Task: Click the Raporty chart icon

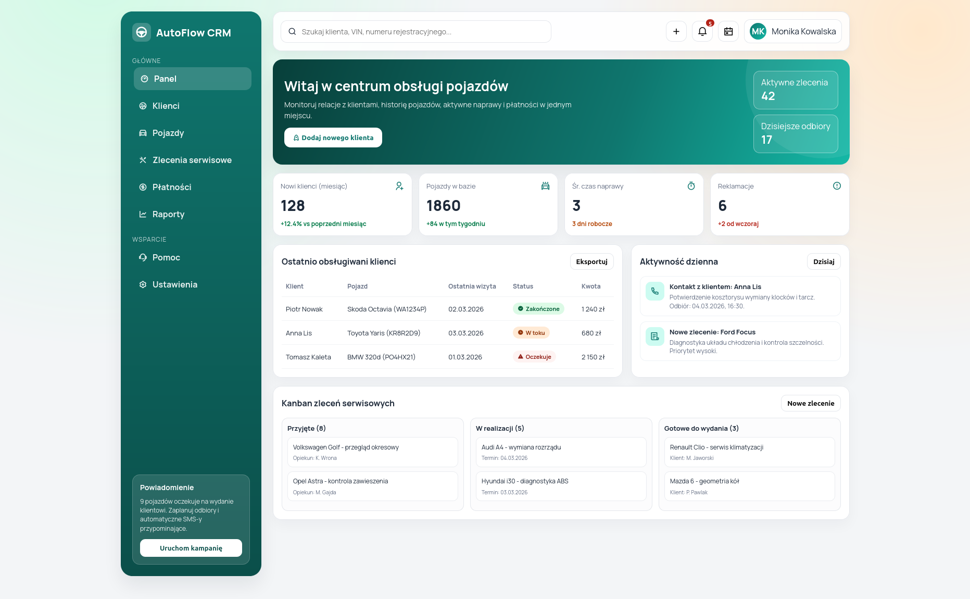Action: pyautogui.click(x=143, y=214)
